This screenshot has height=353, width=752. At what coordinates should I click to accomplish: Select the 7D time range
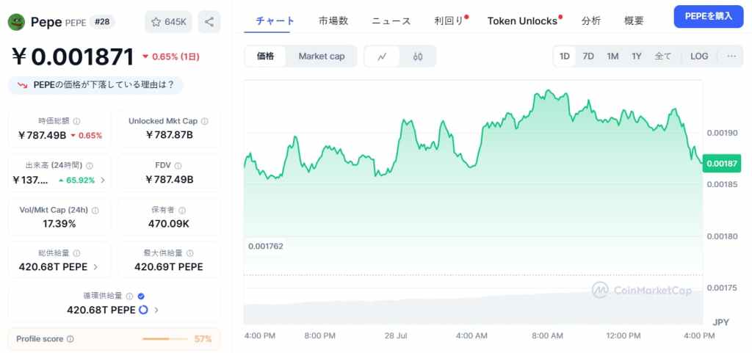pos(588,56)
